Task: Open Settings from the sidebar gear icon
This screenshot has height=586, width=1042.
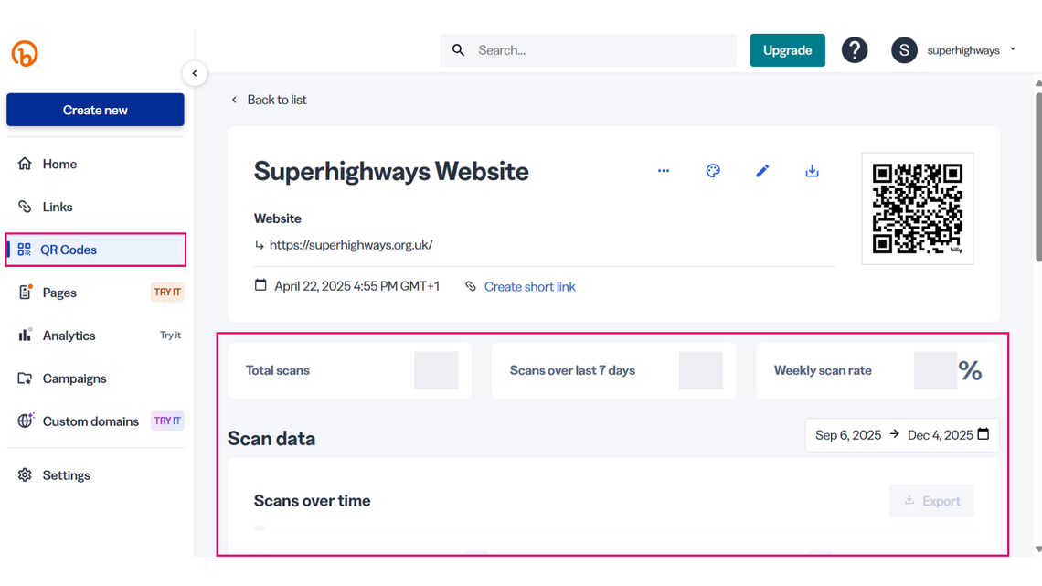Action: 24,474
